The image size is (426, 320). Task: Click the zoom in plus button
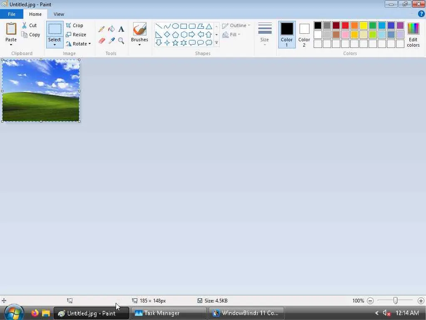(421, 301)
